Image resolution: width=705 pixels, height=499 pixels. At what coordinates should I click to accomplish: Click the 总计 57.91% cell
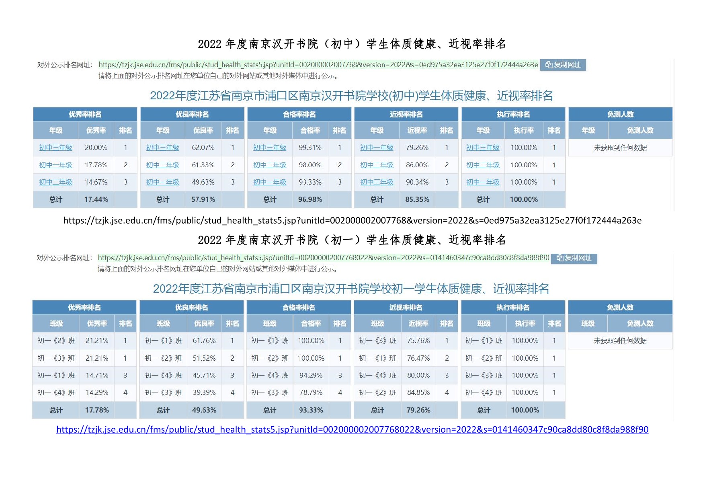[x=203, y=199]
